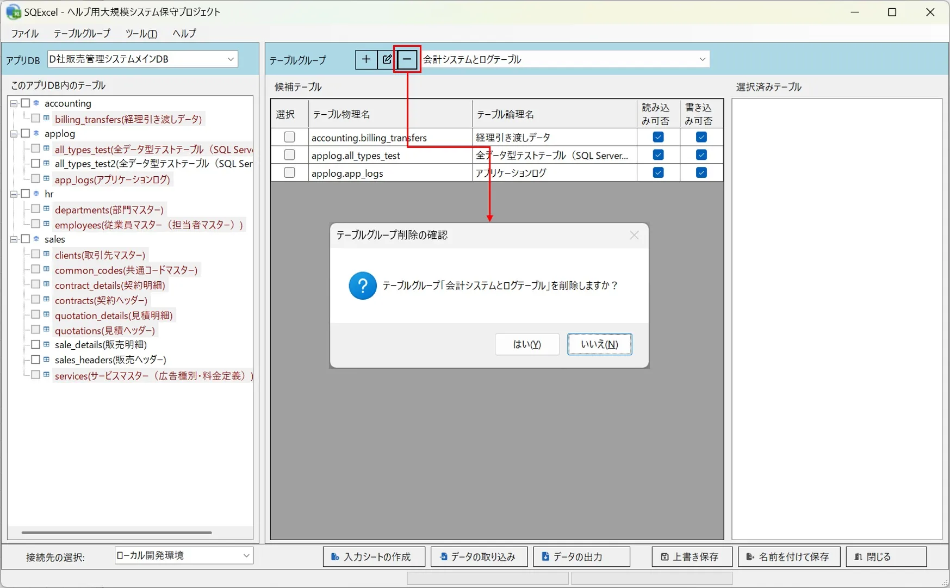Click the add table group plus icon
Viewport: 950px width, 588px height.
366,59
